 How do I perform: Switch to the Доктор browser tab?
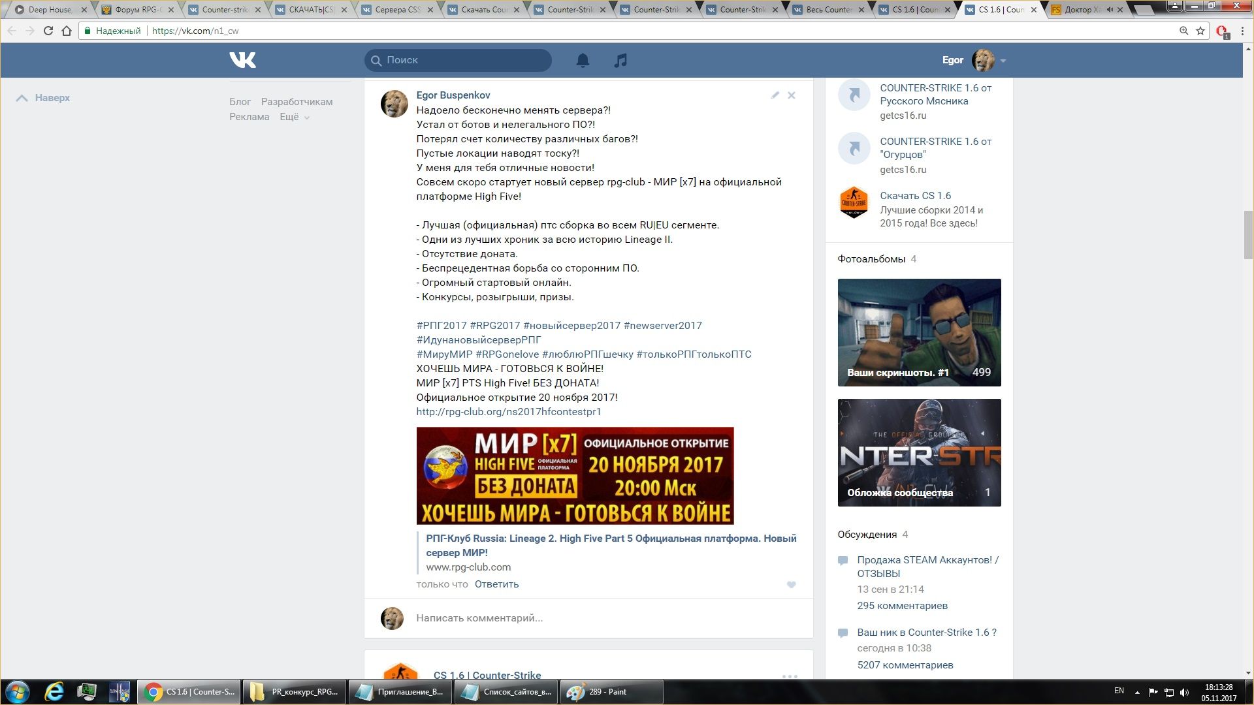click(1087, 10)
